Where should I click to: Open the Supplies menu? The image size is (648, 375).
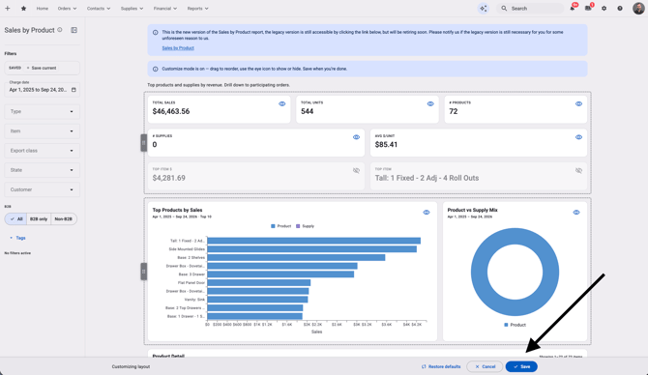click(132, 9)
